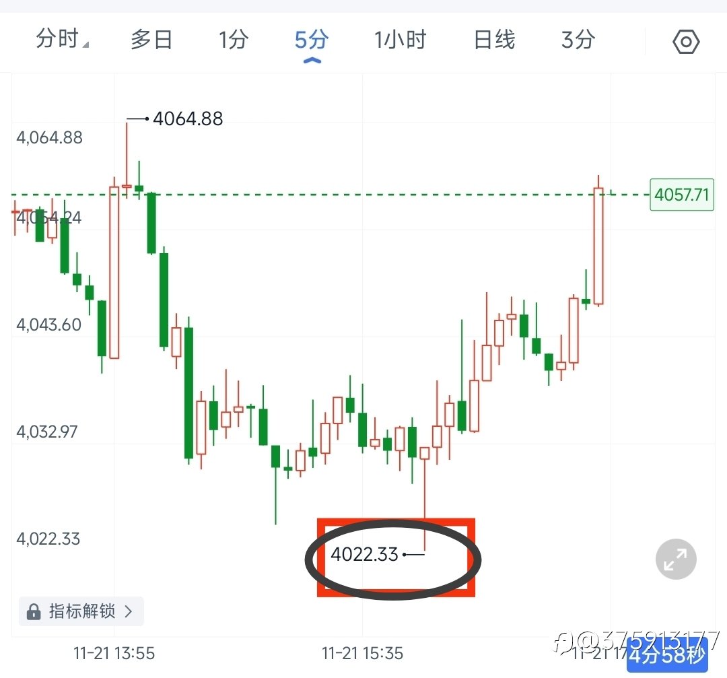The image size is (727, 678).
Task: Tap the 4分58秒 countdown badge
Action: point(667,655)
